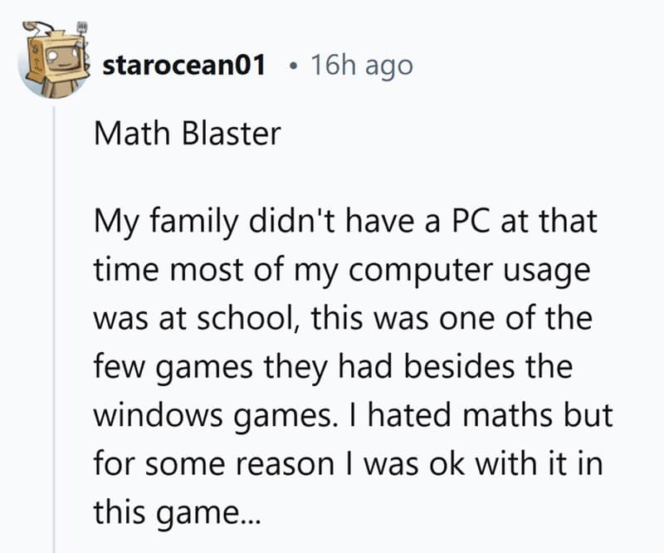This screenshot has width=664, height=553.
Task: Click the "Math Blaster" comment heading
Action: click(x=187, y=133)
